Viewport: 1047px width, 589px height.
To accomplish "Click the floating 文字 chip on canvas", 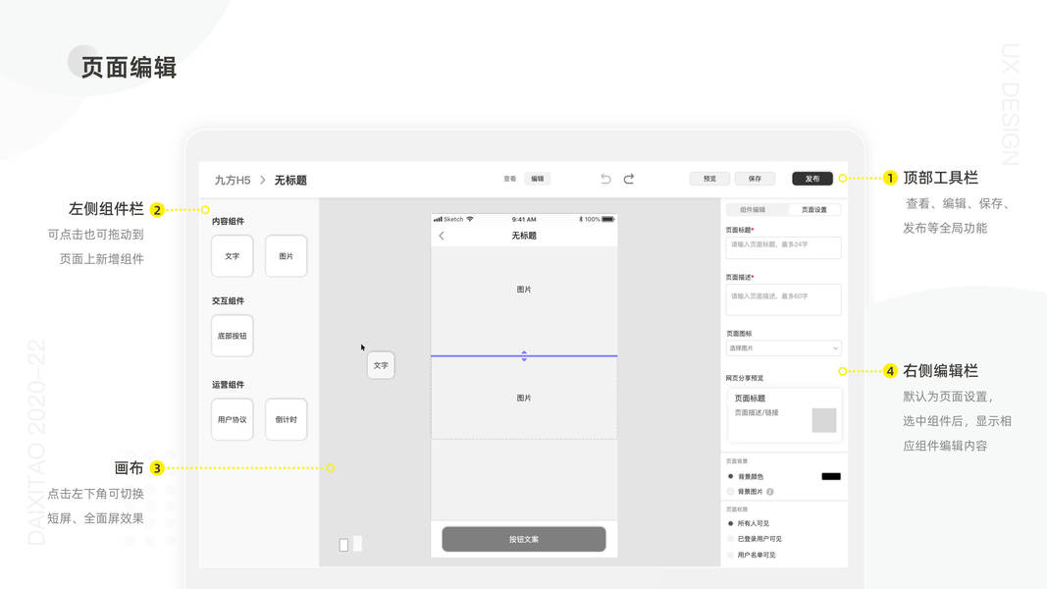I will tap(381, 365).
